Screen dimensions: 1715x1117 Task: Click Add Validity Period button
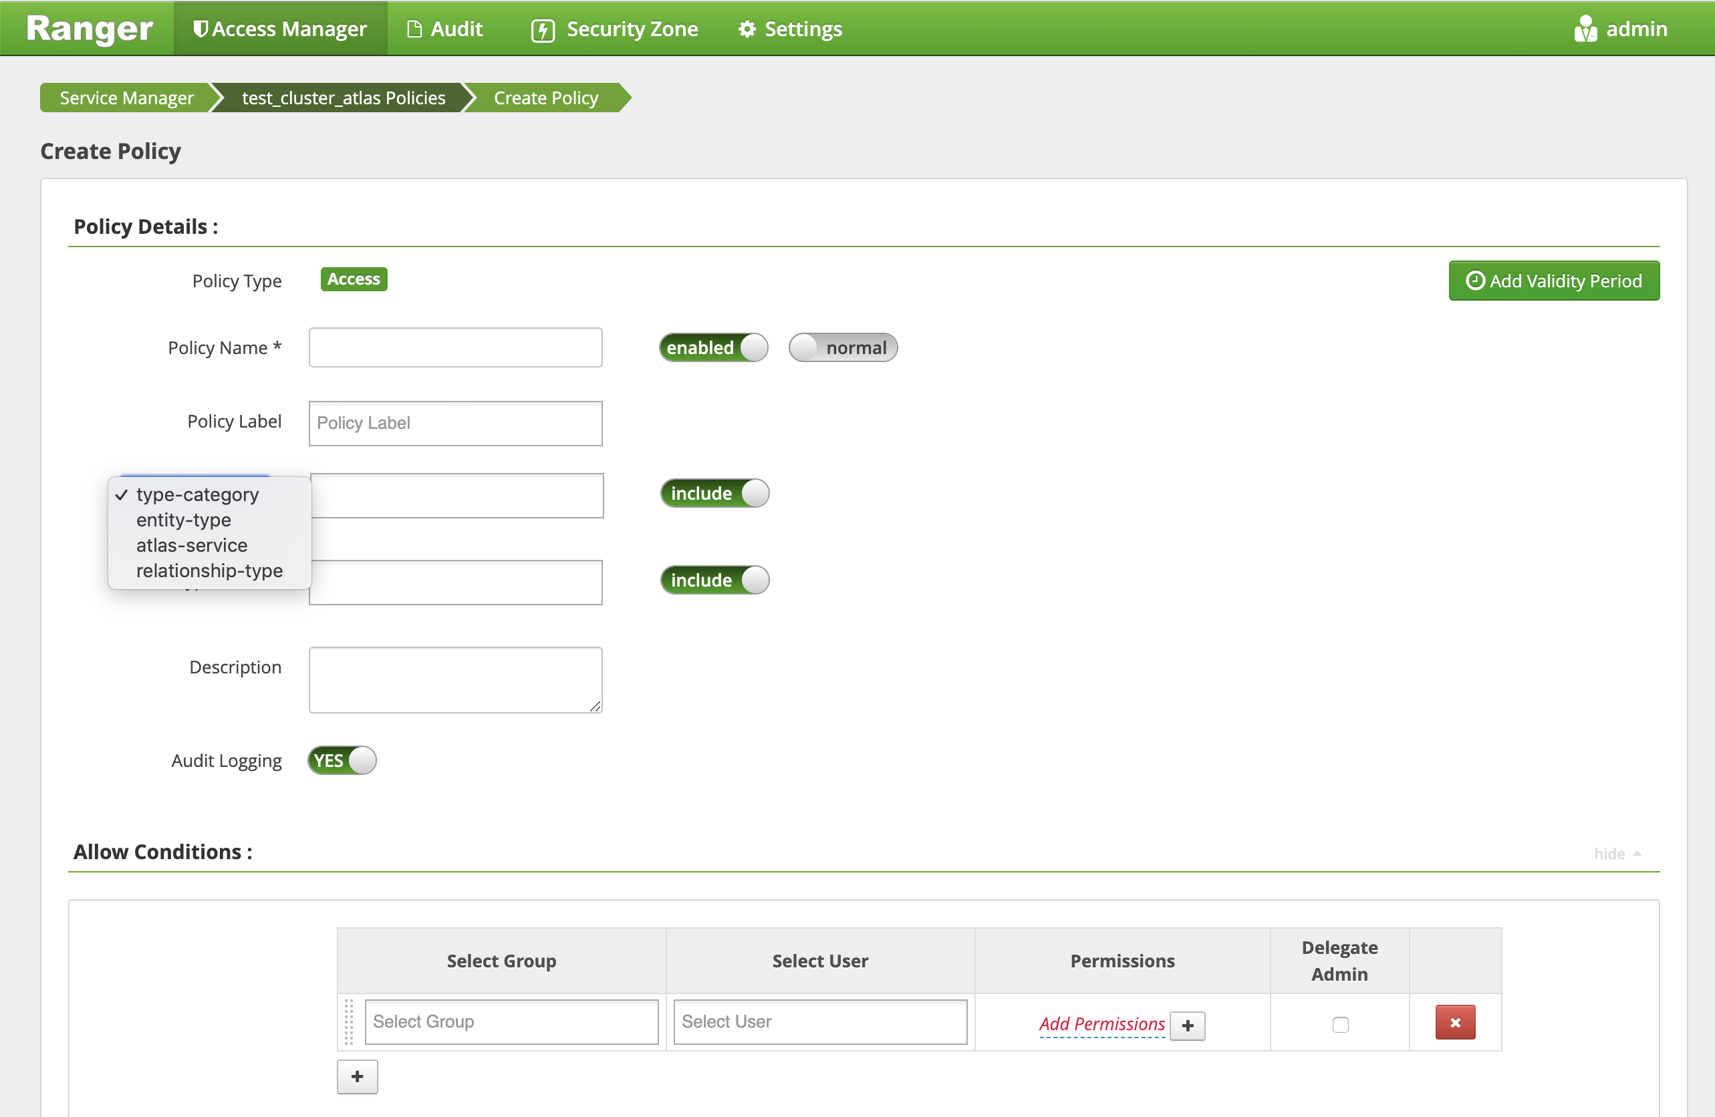[1553, 281]
